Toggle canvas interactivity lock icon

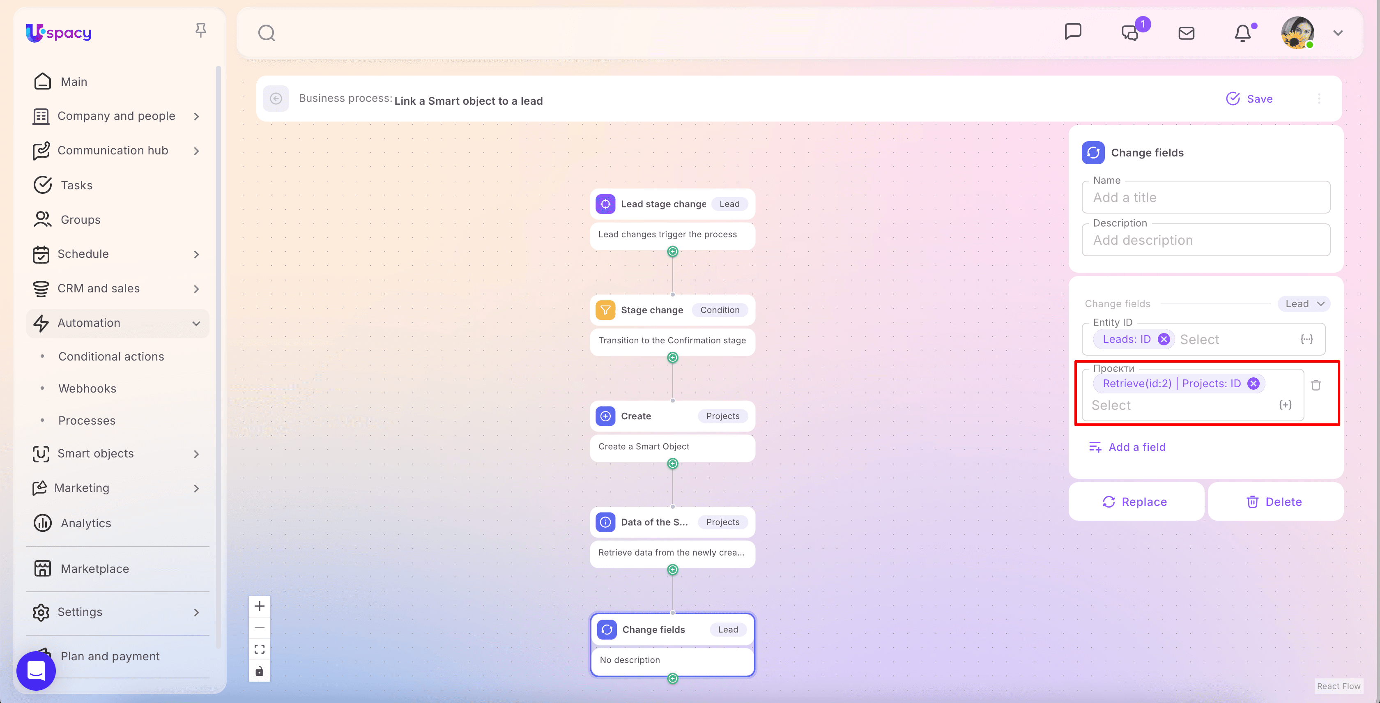[259, 671]
